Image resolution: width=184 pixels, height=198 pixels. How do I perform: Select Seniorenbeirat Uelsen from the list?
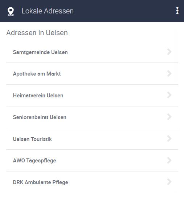tap(92, 117)
